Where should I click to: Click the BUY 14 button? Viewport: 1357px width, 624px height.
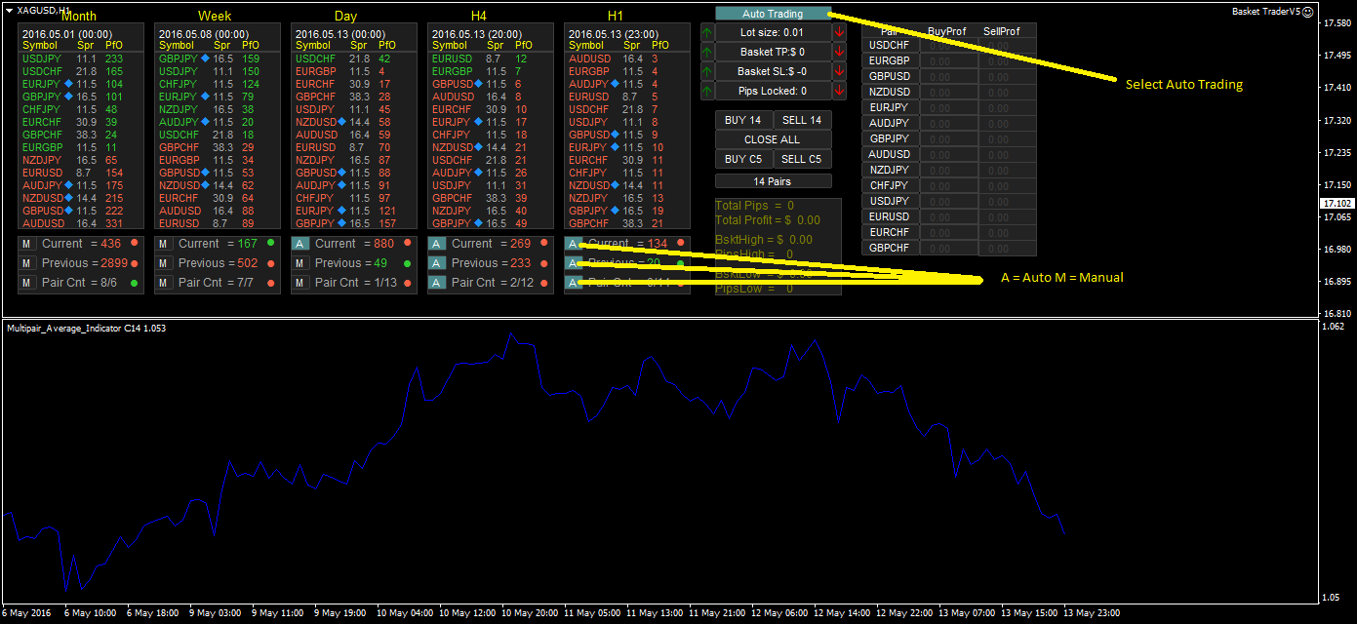click(743, 120)
